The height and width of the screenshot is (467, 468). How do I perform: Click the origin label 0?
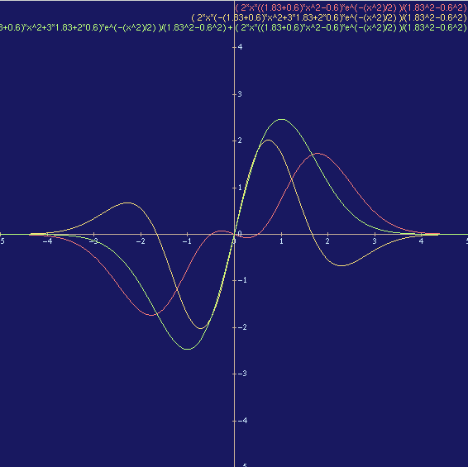[x=239, y=234]
